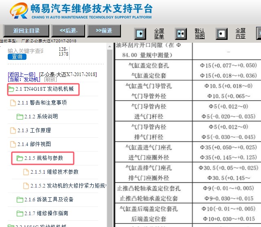
Task: Click the 全屏菜单 panel icon
Action: 140,34
